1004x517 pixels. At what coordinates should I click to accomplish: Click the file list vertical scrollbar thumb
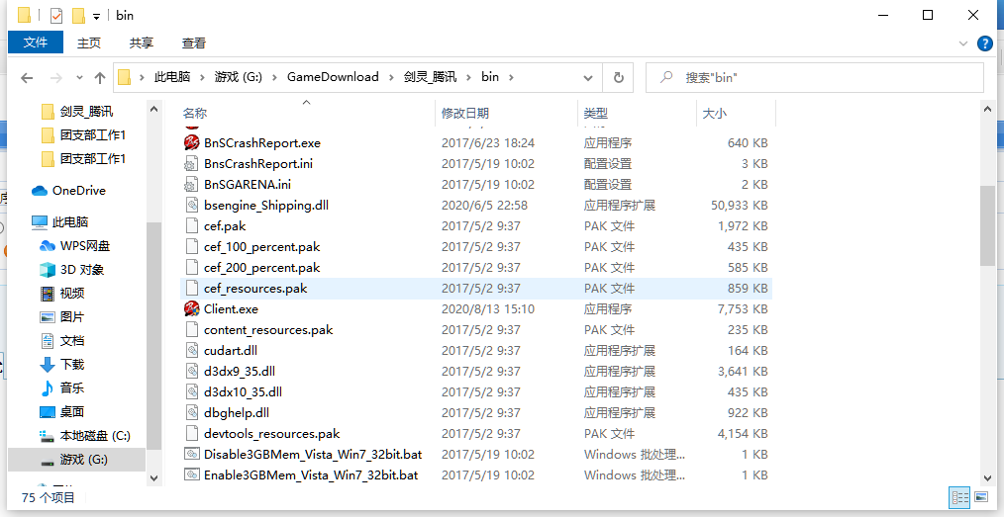pyautogui.click(x=988, y=224)
